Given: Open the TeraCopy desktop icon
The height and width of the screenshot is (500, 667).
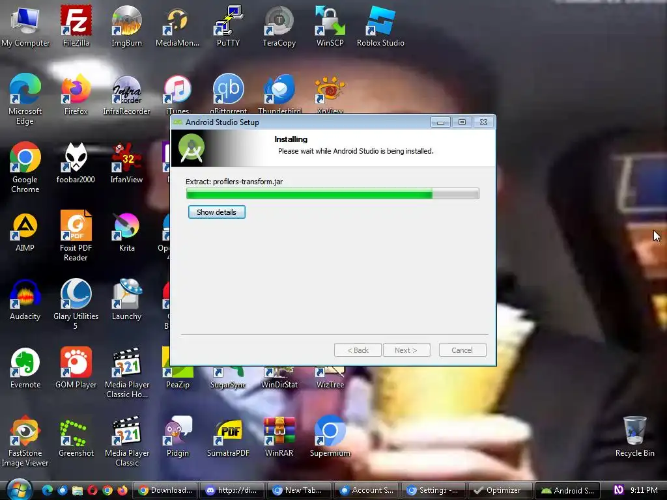Looking at the screenshot, I should point(279,25).
